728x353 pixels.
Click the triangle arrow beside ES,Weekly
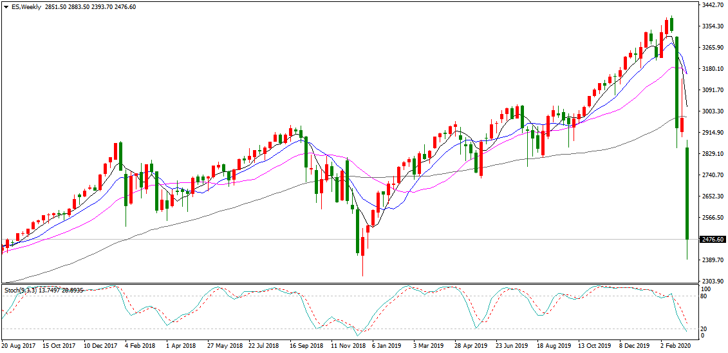[5, 6]
